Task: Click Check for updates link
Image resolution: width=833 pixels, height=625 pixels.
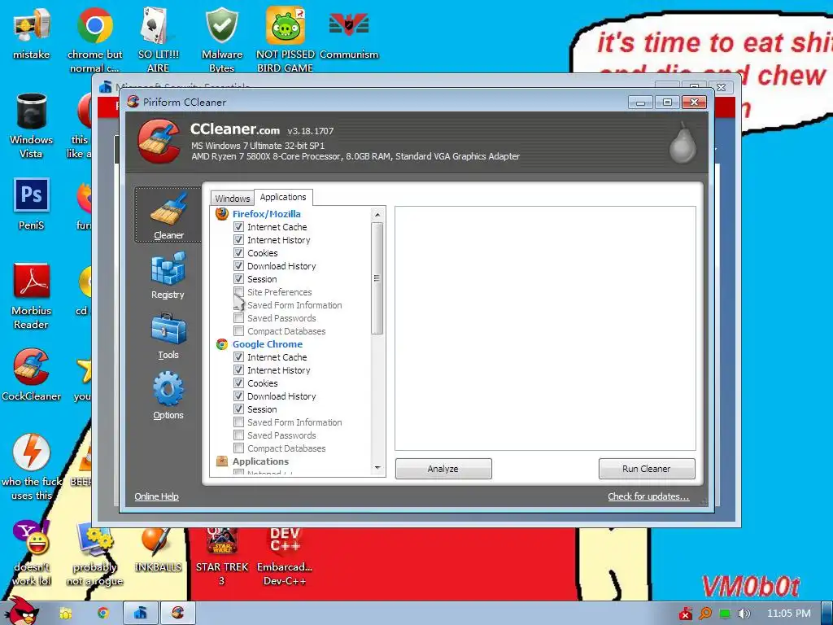Action: pos(648,496)
